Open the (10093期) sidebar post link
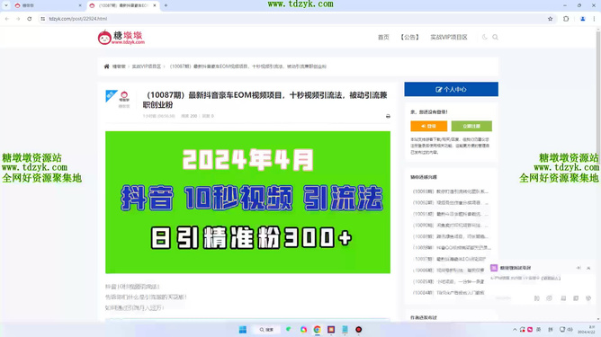Screen dimensions: 601x337 click(451, 191)
